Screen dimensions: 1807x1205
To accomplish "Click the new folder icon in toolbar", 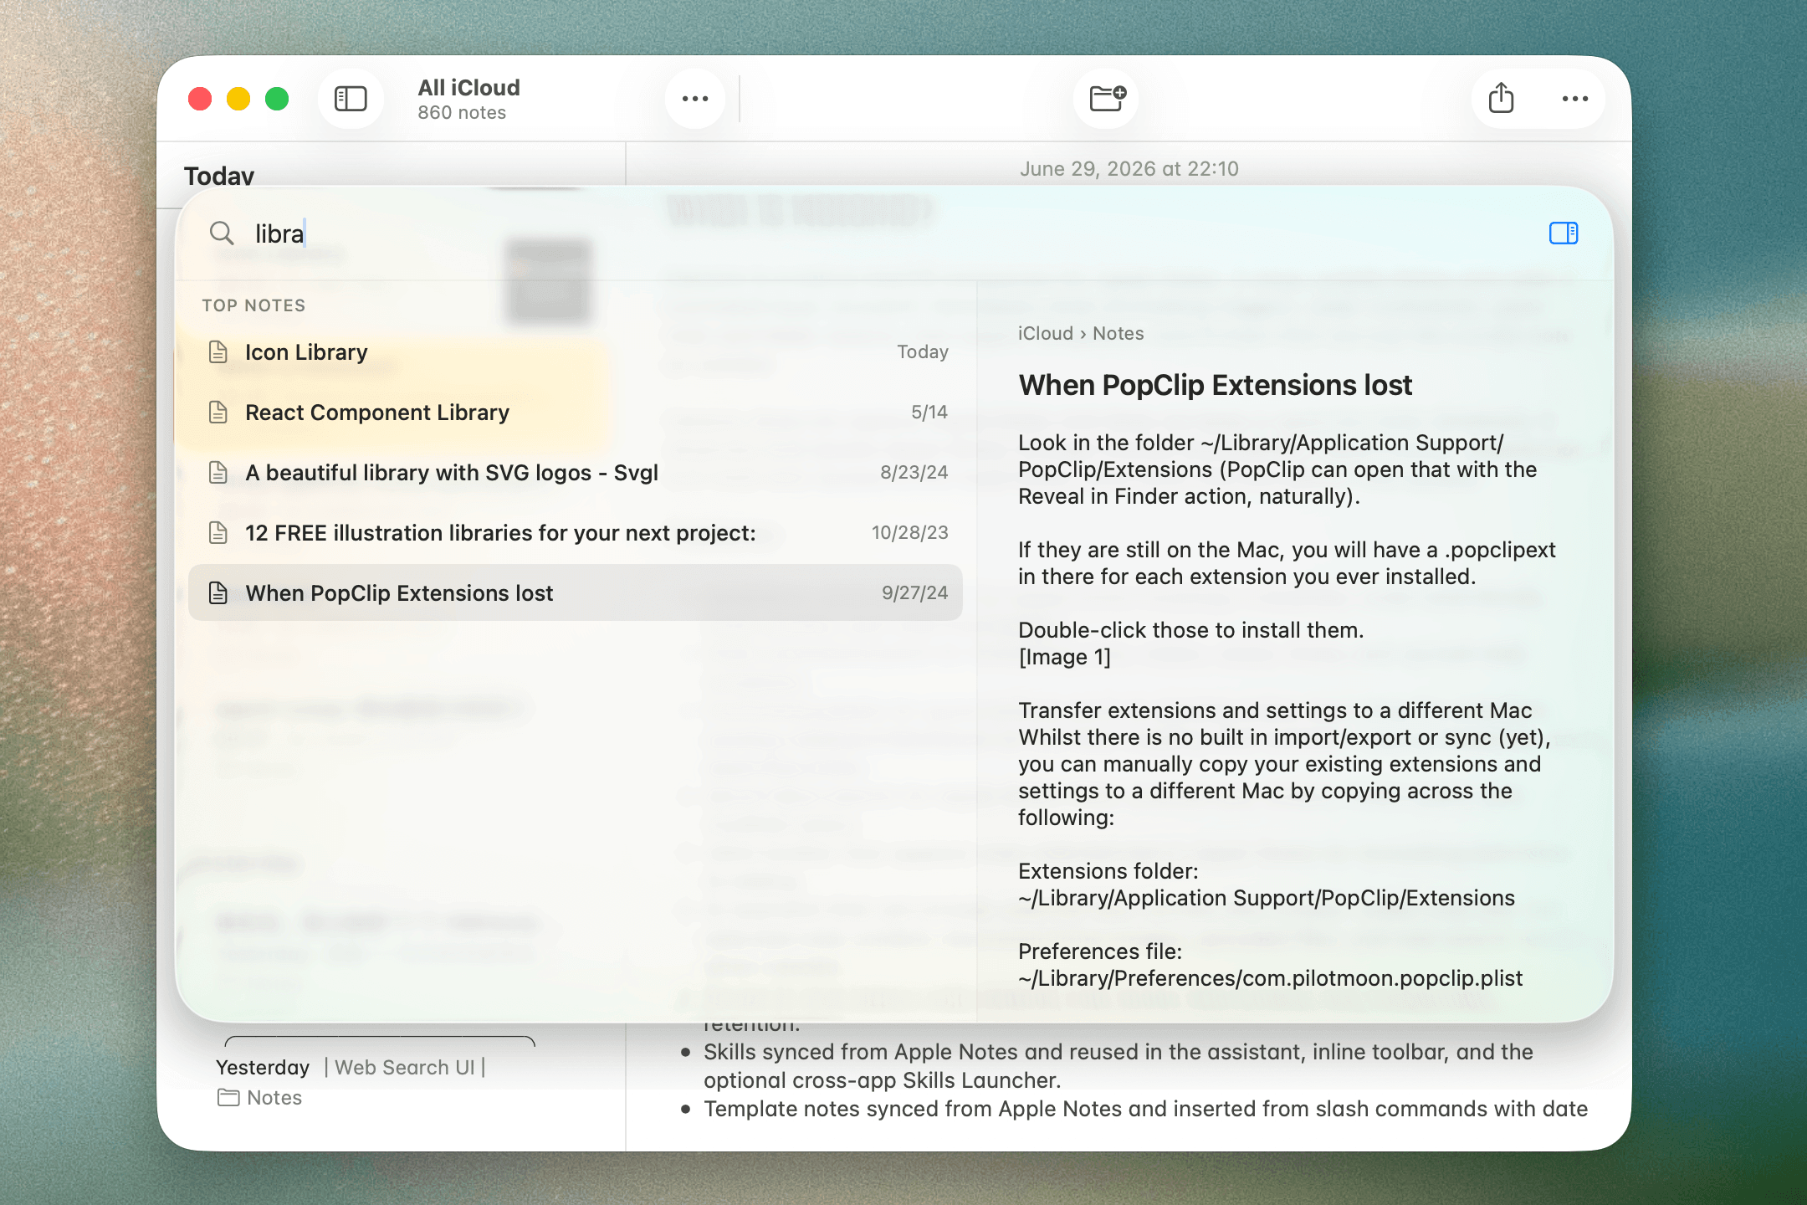I will pos(1108,99).
